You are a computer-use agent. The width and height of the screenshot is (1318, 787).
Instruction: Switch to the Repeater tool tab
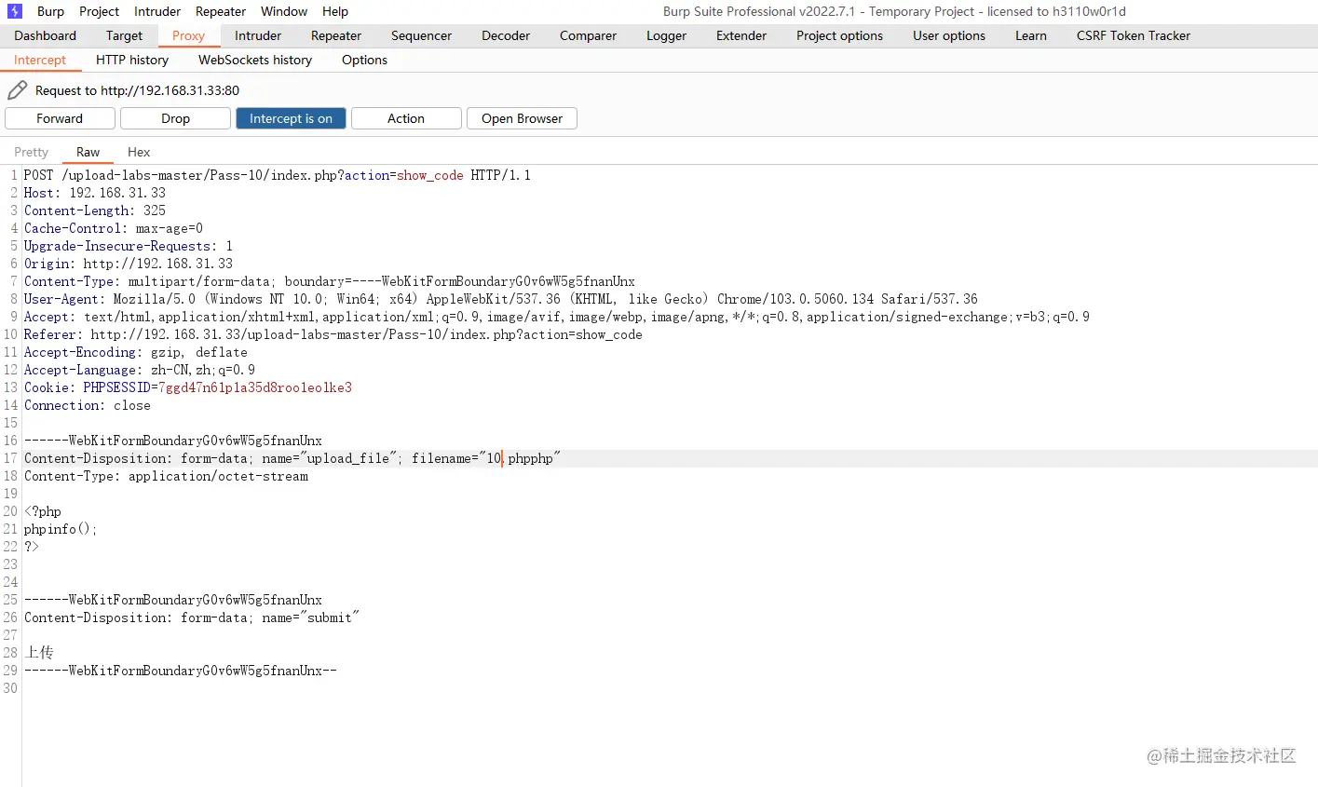pyautogui.click(x=336, y=35)
